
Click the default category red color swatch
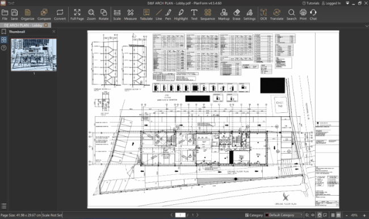point(267,215)
